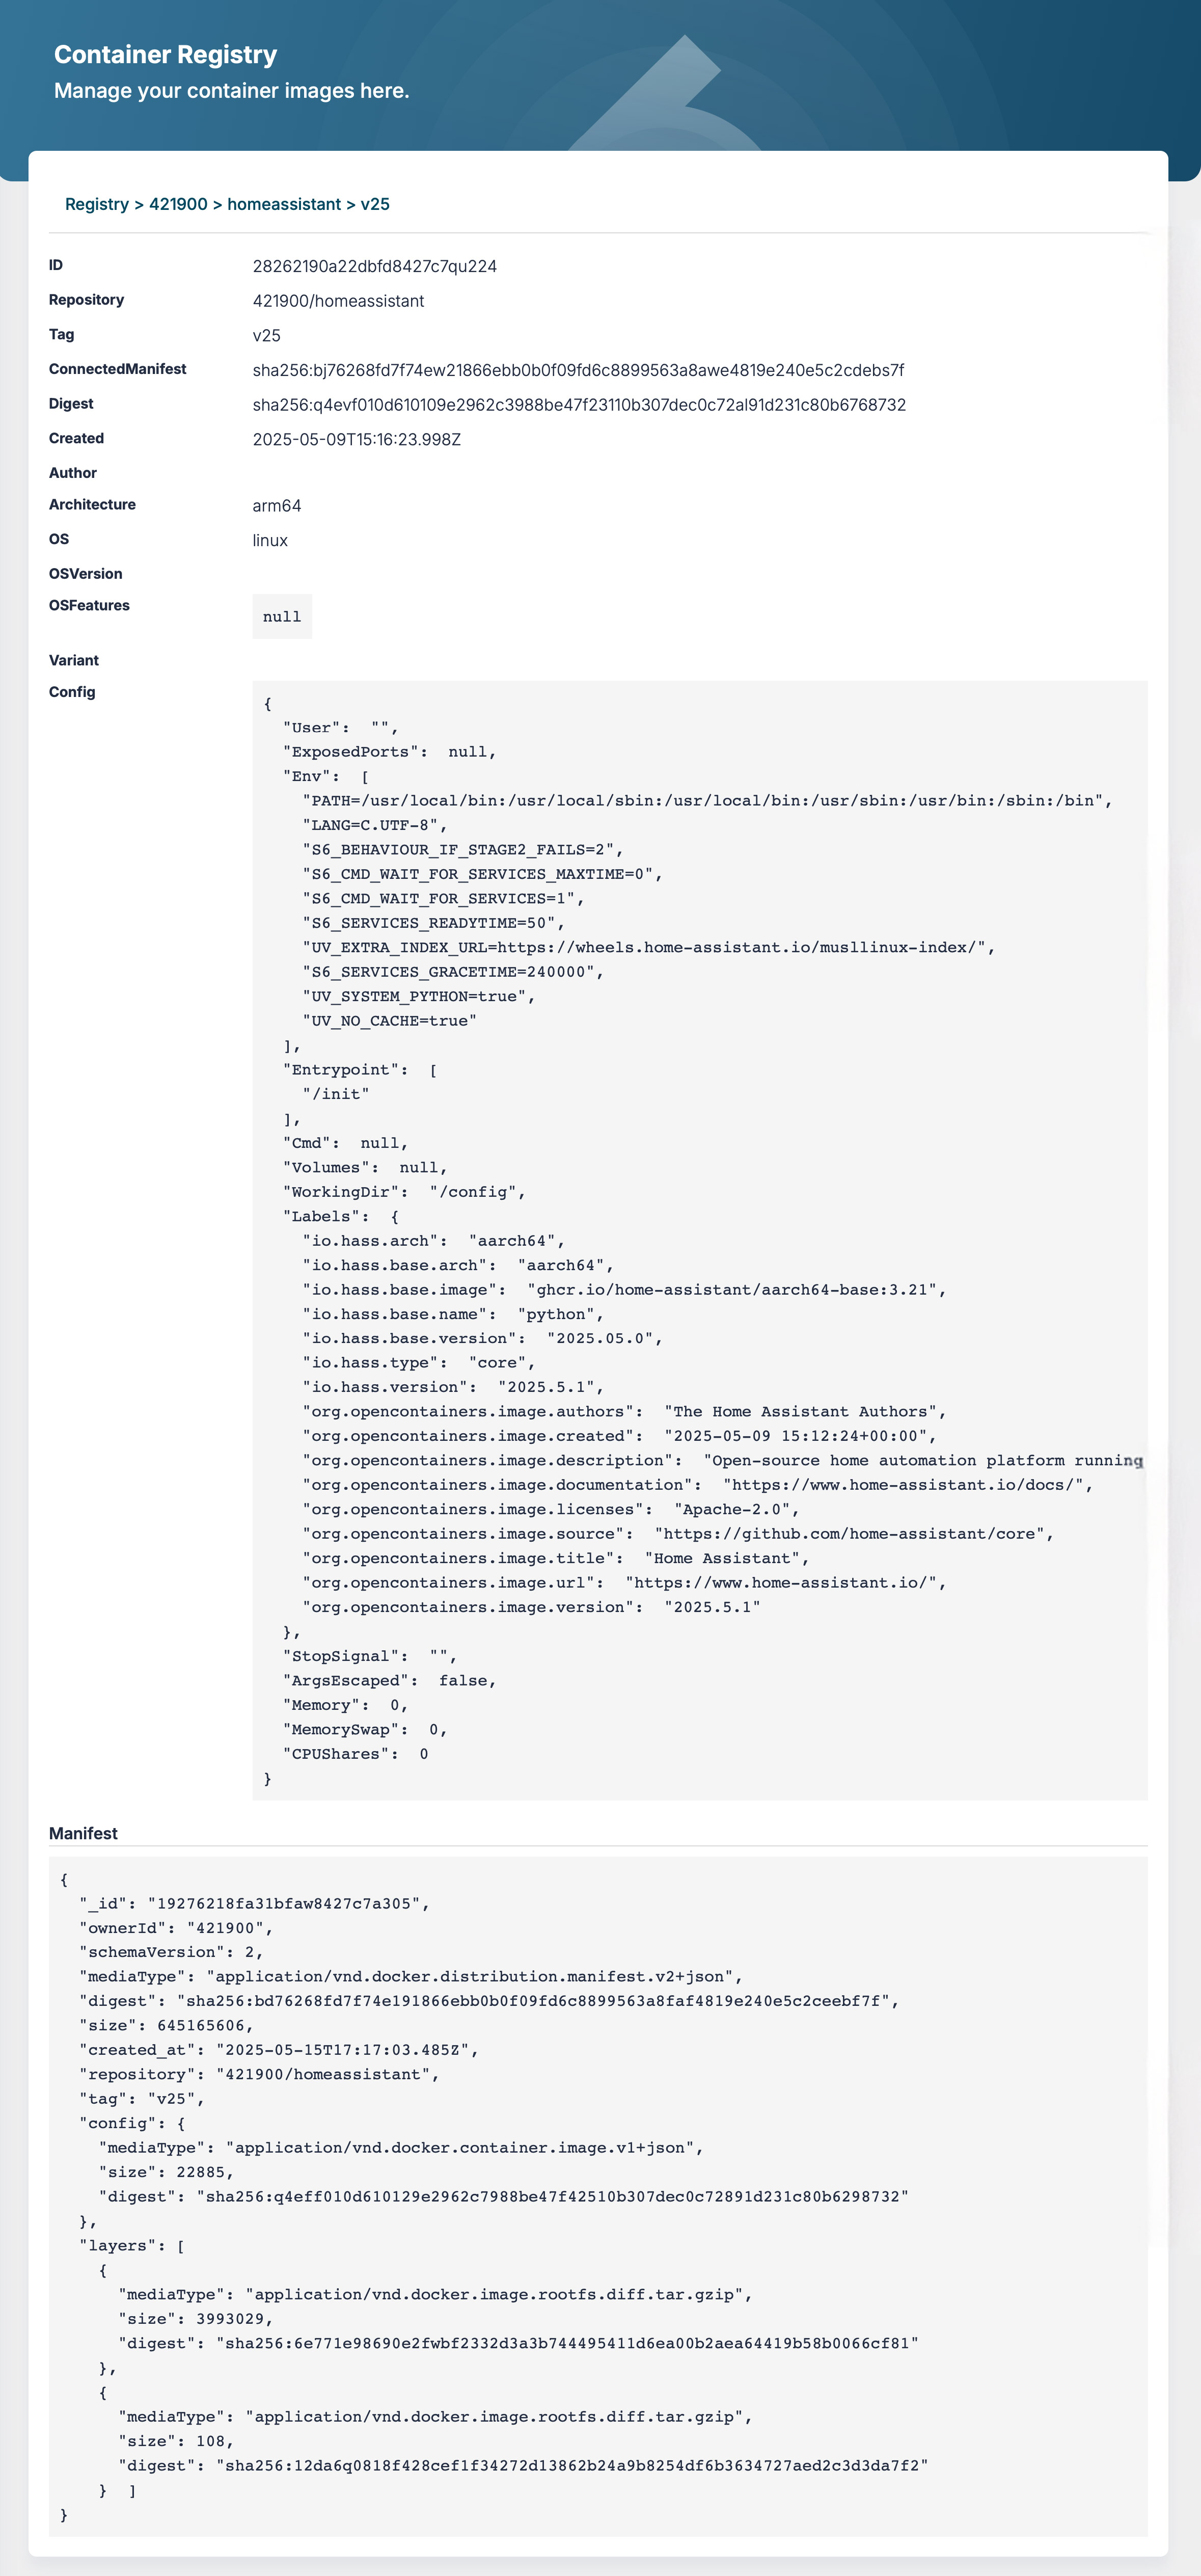This screenshot has width=1201, height=2576.
Task: Click the UV_NO_CACHE=true line
Action: pos(390,1021)
